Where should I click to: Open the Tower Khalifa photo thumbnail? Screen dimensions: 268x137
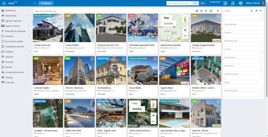[80, 28]
